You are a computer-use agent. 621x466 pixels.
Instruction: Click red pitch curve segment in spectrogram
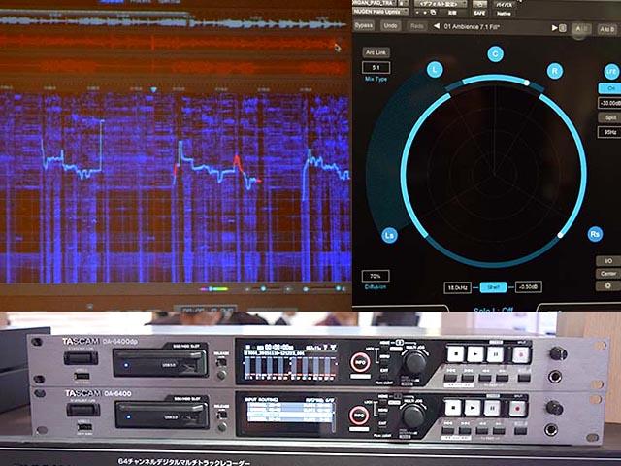click(238, 163)
